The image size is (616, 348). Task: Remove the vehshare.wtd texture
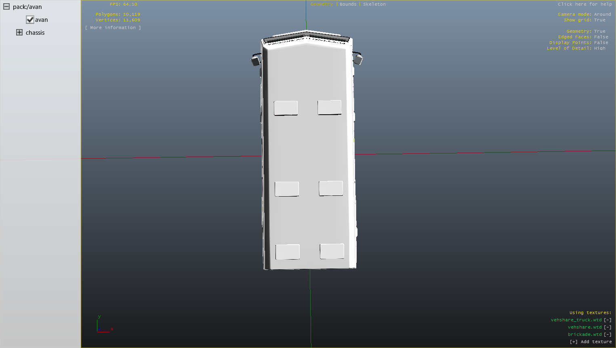point(607,327)
